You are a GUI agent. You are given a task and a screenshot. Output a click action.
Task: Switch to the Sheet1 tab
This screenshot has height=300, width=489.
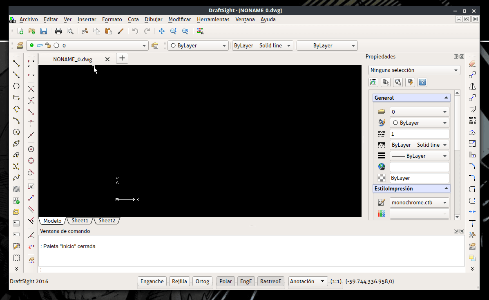click(80, 221)
